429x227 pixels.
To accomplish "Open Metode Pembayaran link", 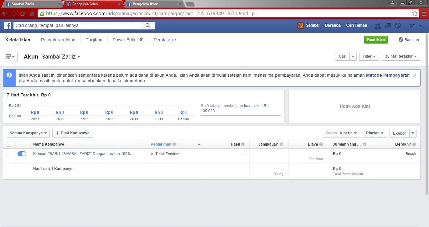I will [388, 75].
